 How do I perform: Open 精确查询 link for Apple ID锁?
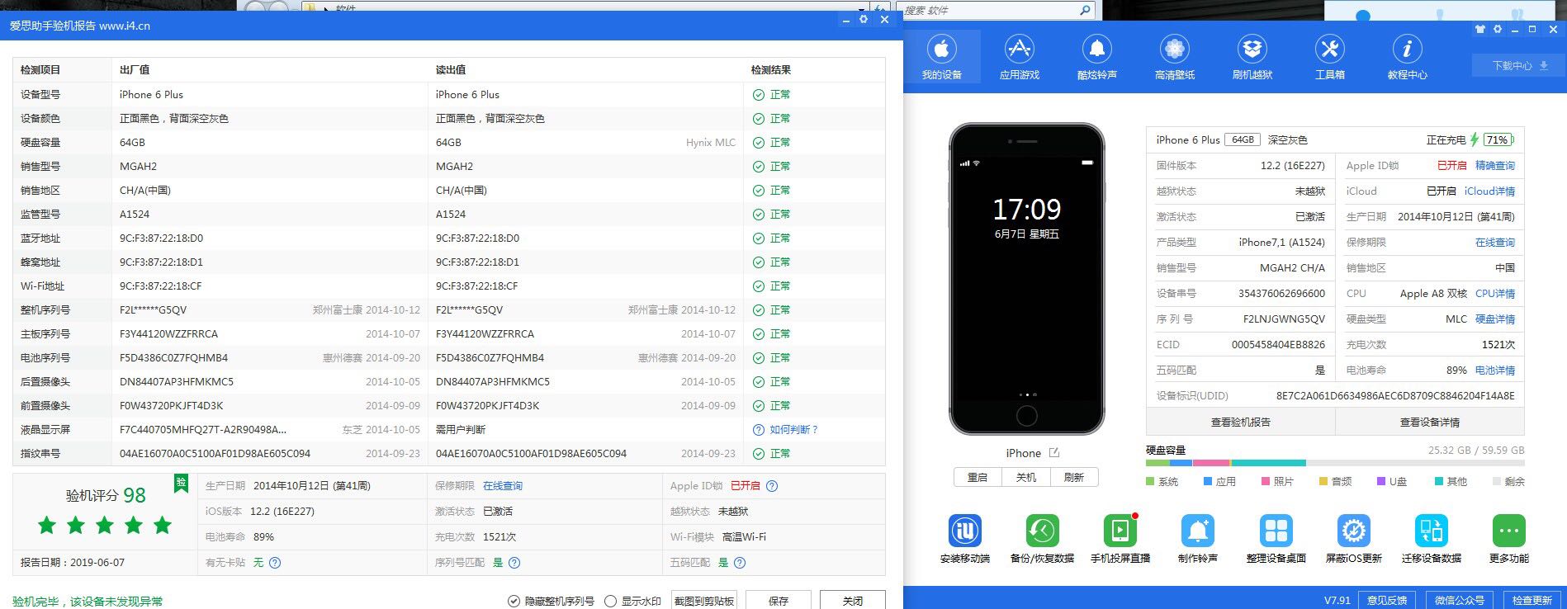click(1495, 166)
